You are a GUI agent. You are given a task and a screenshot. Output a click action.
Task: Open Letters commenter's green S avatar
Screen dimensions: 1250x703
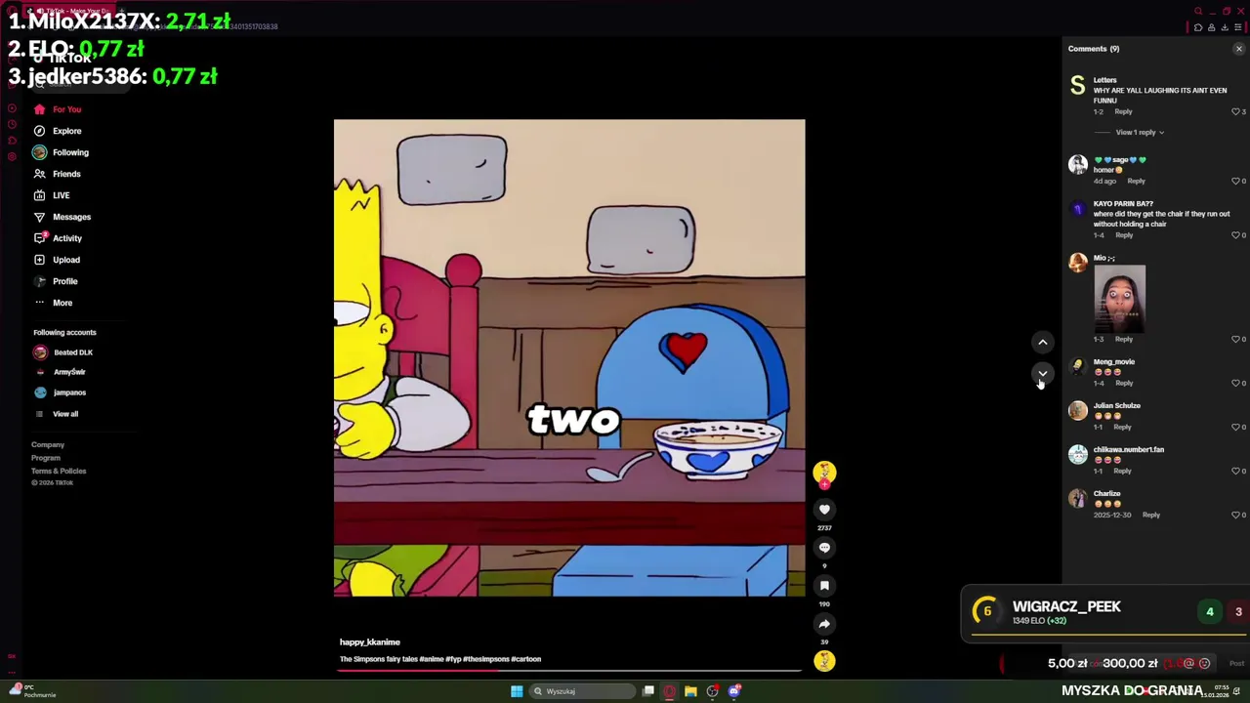1077,86
